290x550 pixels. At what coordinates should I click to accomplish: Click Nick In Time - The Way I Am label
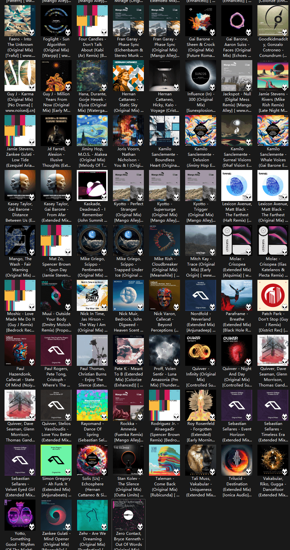click(92, 322)
